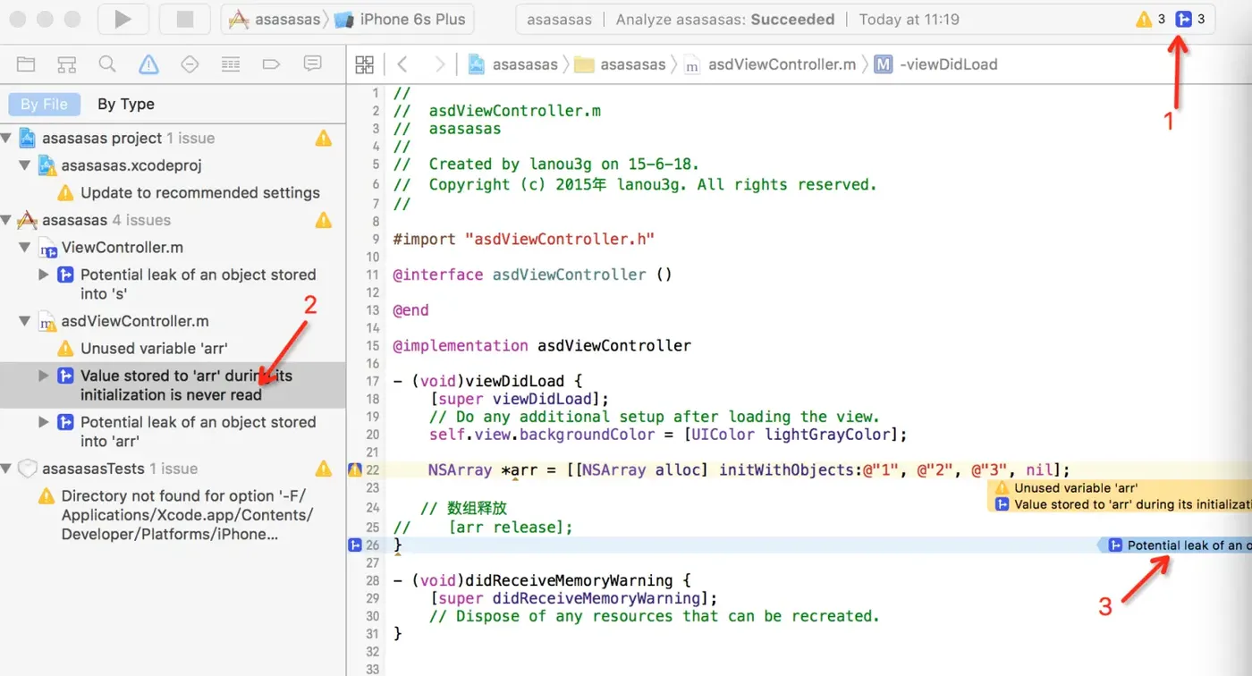The image size is (1252, 676).
Task: Open the Project navigator folder icon
Action: coord(26,64)
